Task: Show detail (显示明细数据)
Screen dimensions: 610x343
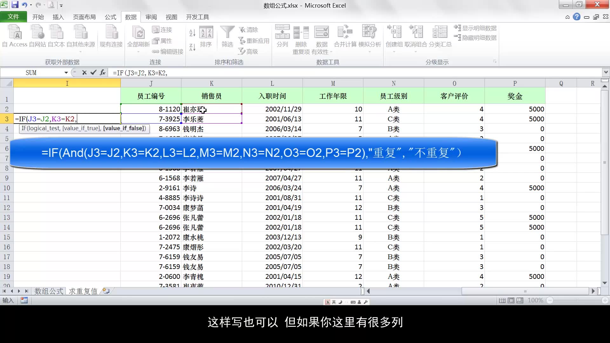Action: click(x=475, y=28)
